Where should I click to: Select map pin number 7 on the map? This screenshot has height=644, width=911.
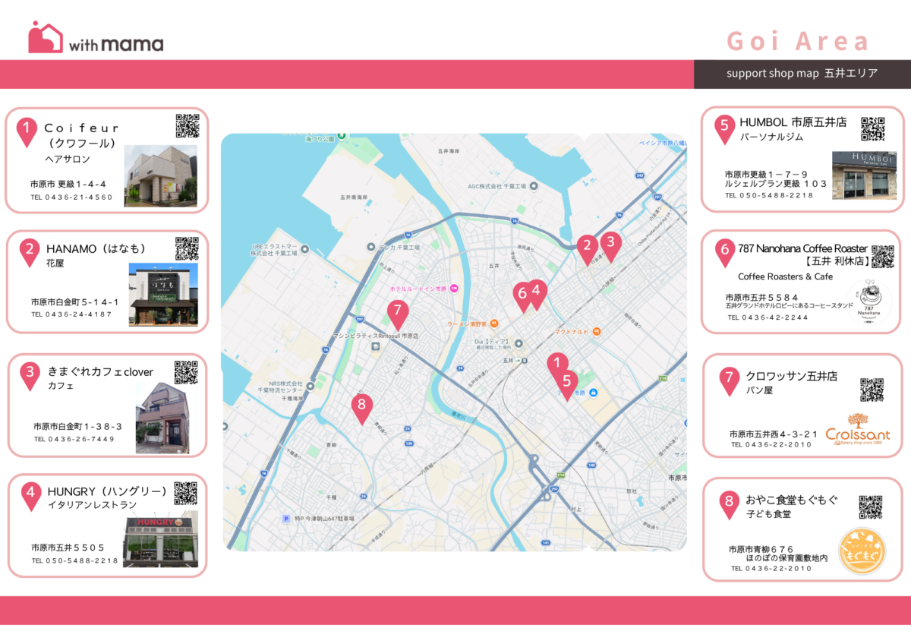[397, 314]
